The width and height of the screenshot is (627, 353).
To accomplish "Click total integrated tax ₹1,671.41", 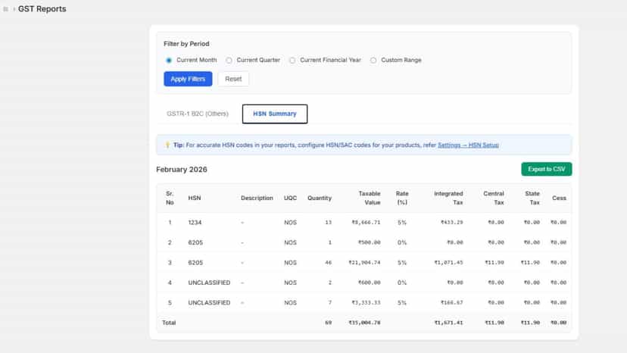I will (x=448, y=323).
